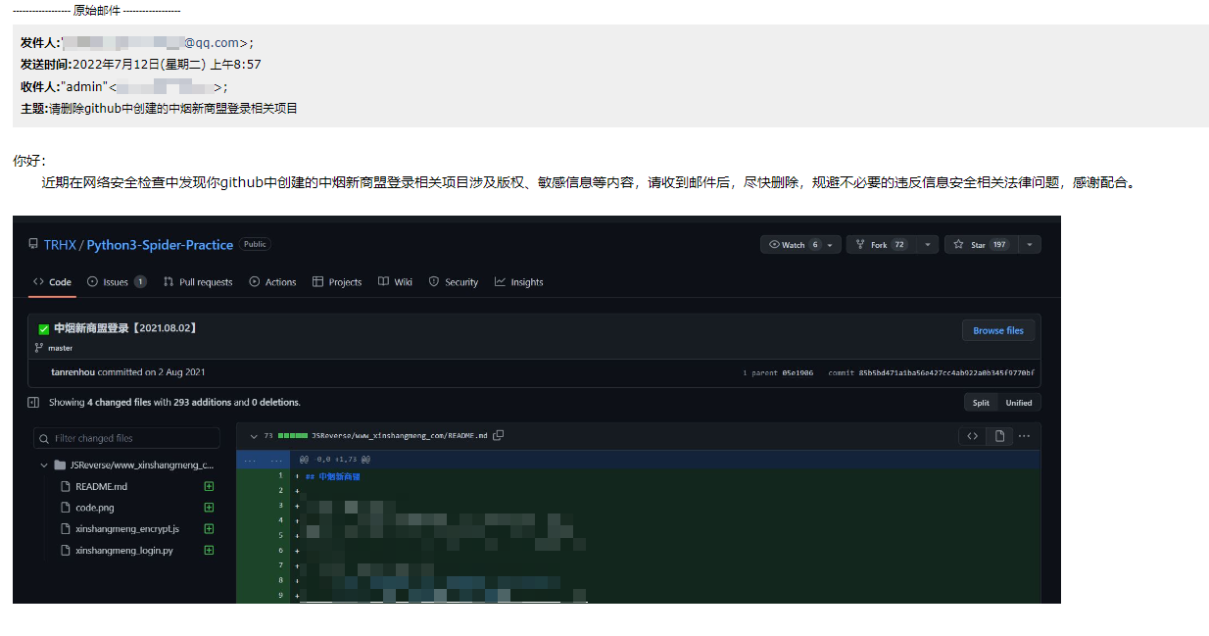Viewport: 1209px width, 636px height.
Task: Click the git branch icon beside master
Action: pos(39,348)
